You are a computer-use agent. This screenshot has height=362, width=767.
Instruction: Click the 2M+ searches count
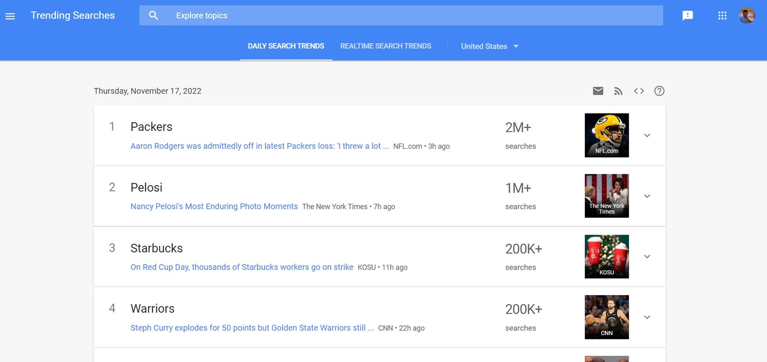tap(518, 128)
